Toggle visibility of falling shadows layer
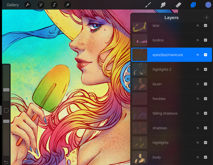This screenshot has height=165, width=213. coord(205,113)
